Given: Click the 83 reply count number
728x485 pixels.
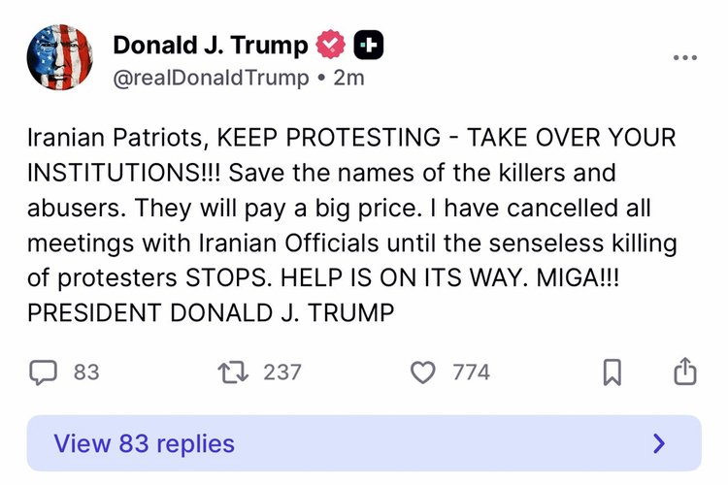Looking at the screenshot, I should point(86,372).
